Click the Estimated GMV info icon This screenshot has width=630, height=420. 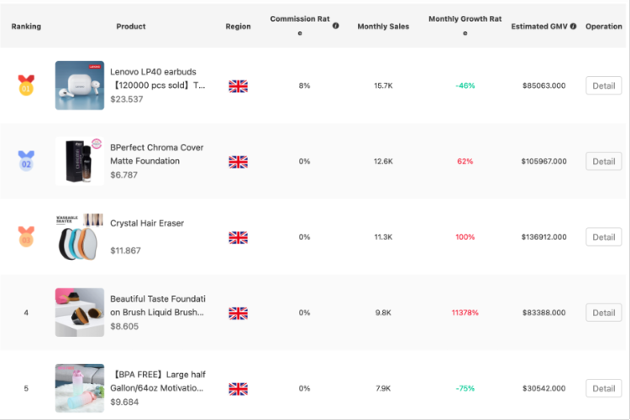pyautogui.click(x=573, y=26)
